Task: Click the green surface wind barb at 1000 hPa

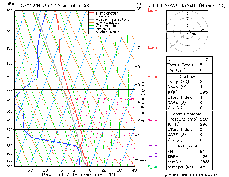Action: click(152, 167)
